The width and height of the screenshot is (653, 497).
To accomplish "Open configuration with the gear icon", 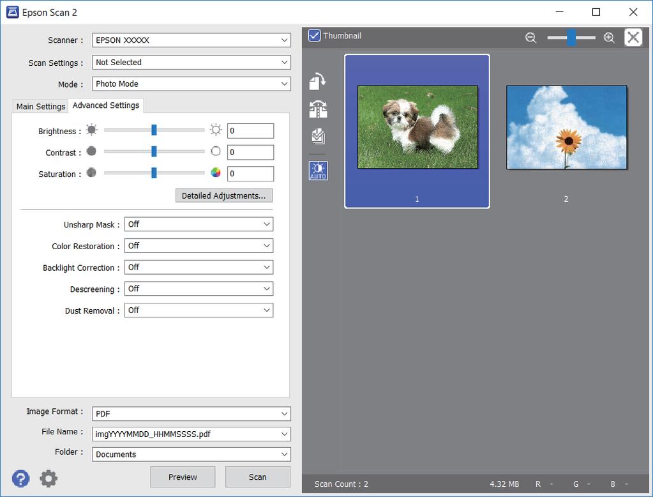I will click(x=49, y=478).
